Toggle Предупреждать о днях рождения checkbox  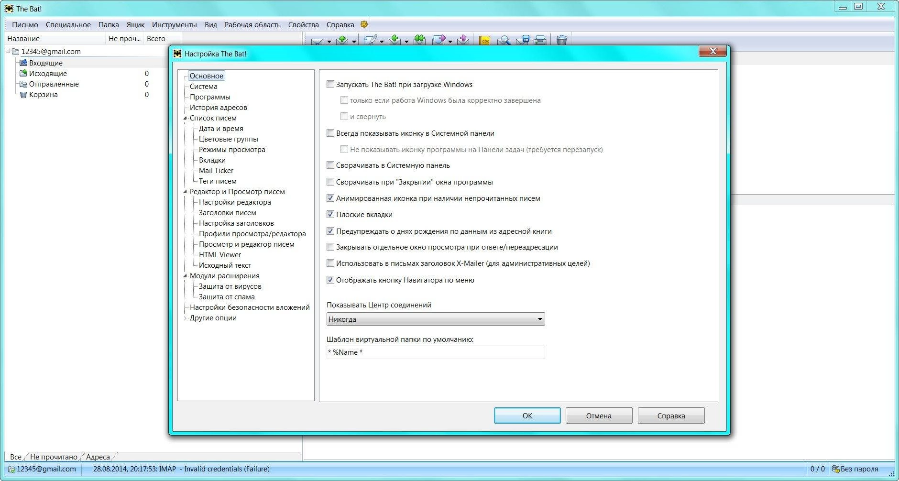coord(330,231)
